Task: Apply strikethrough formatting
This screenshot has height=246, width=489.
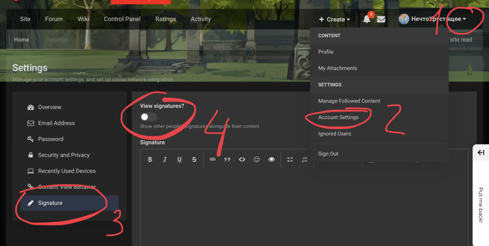Action: coord(194,160)
